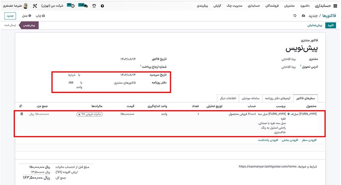Edit the تاریخ سررسید due date field
The height and width of the screenshot is (185, 341).
[x=128, y=75]
